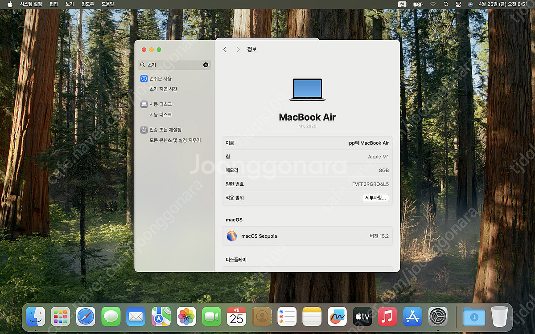Open the 보기 menu
This screenshot has height=334, width=535.
pos(70,4)
